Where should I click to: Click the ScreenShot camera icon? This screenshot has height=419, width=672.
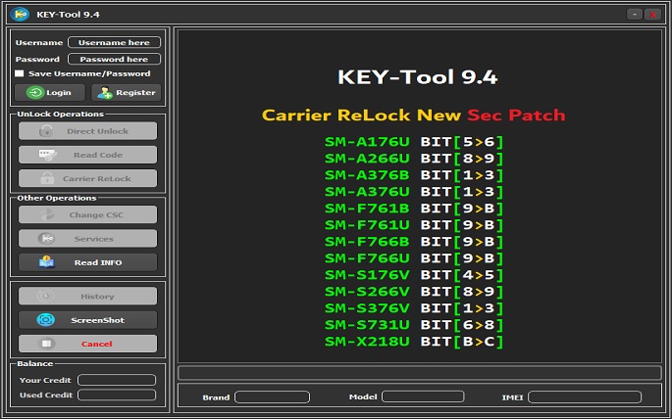tap(45, 320)
